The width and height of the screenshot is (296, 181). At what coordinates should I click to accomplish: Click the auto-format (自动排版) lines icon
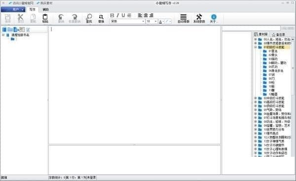coord(184,18)
